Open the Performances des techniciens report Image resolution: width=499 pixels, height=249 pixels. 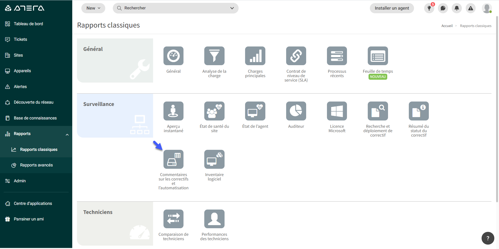[x=214, y=219]
